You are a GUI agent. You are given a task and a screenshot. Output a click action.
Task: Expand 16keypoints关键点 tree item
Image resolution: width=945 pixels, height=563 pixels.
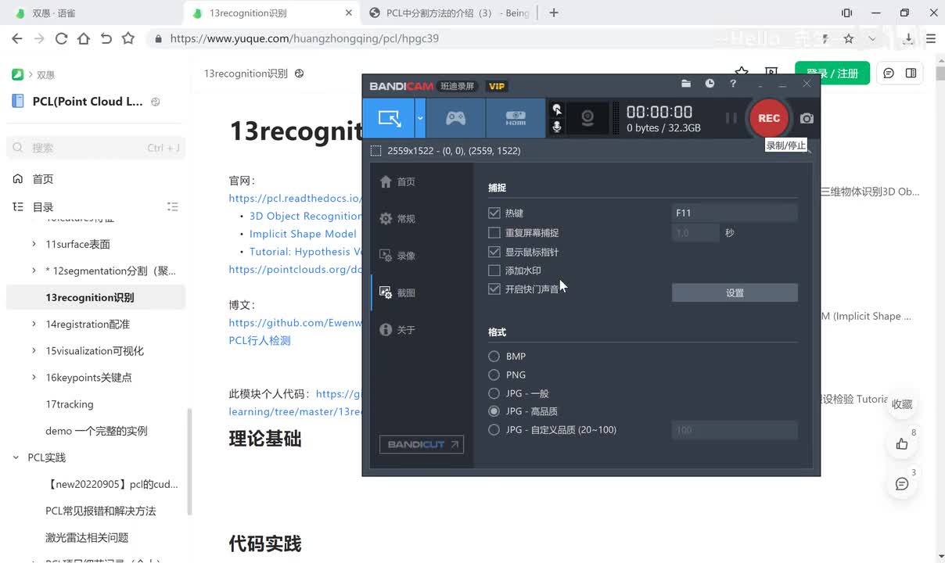click(34, 377)
